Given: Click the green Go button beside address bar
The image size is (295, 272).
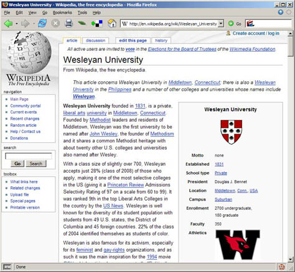Looking at the screenshot, I should [x=235, y=24].
